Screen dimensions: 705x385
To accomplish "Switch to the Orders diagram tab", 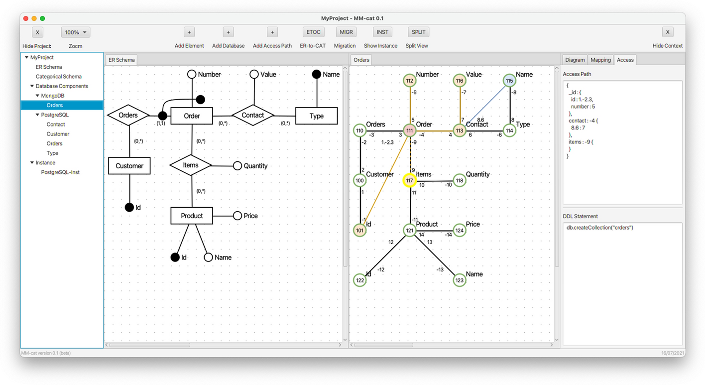I will point(361,60).
